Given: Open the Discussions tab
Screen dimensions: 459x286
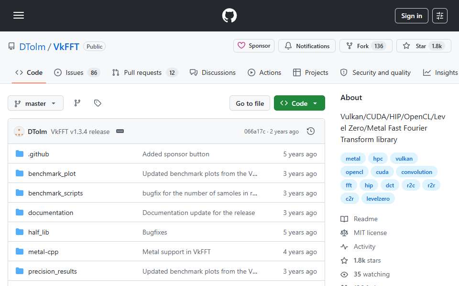Looking at the screenshot, I should (212, 72).
